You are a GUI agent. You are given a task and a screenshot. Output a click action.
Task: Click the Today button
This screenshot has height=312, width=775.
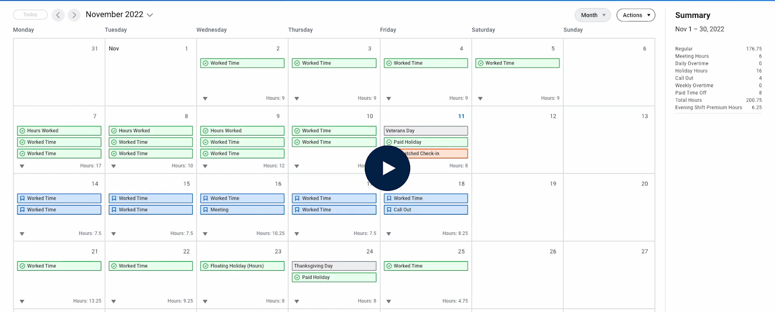pos(30,15)
